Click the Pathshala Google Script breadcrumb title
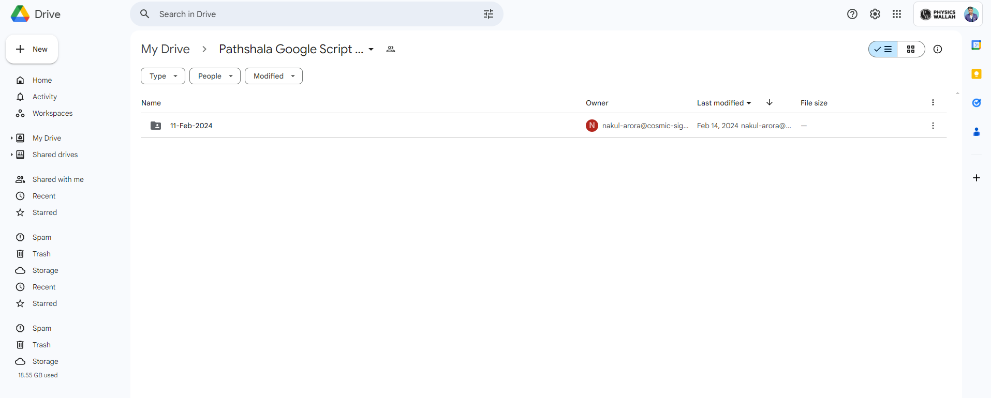The height and width of the screenshot is (398, 991). (x=291, y=49)
